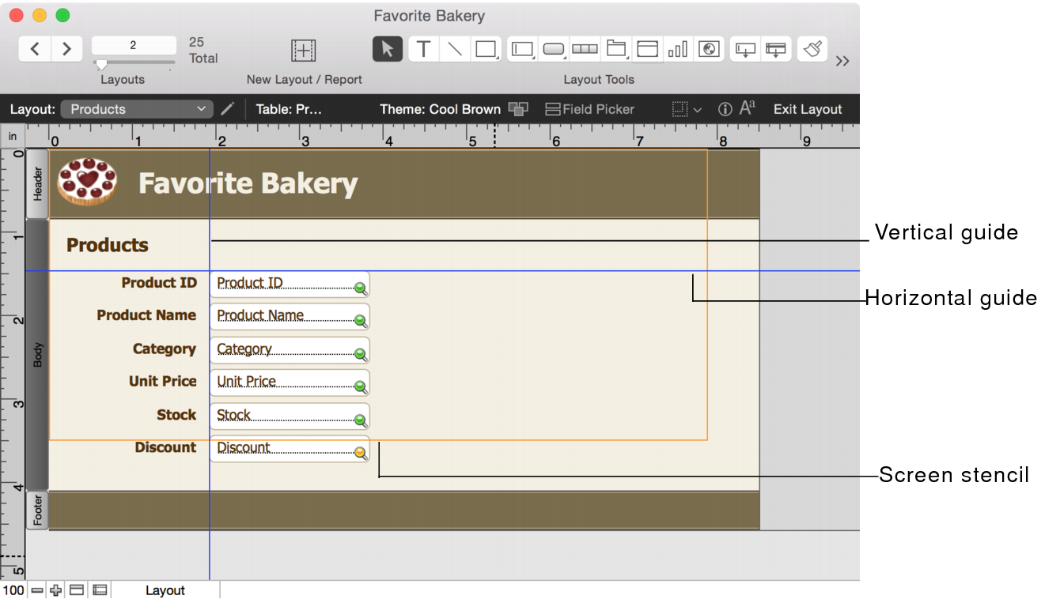Select the Discount field label

pyautogui.click(x=165, y=447)
